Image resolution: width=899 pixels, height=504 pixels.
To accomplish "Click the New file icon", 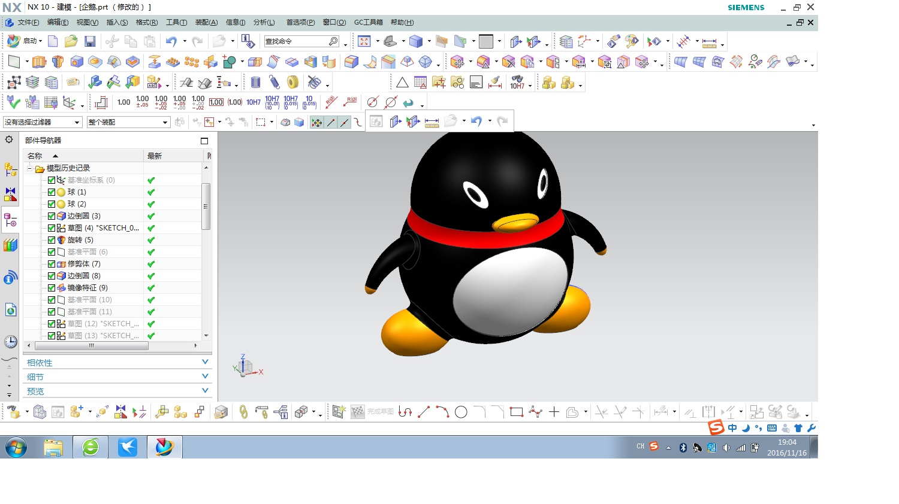I will [x=53, y=41].
